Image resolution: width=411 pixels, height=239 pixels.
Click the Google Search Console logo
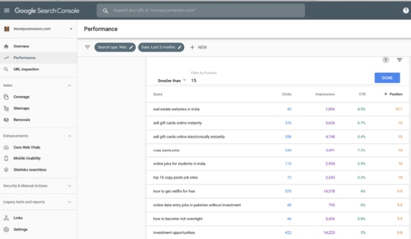pos(47,11)
